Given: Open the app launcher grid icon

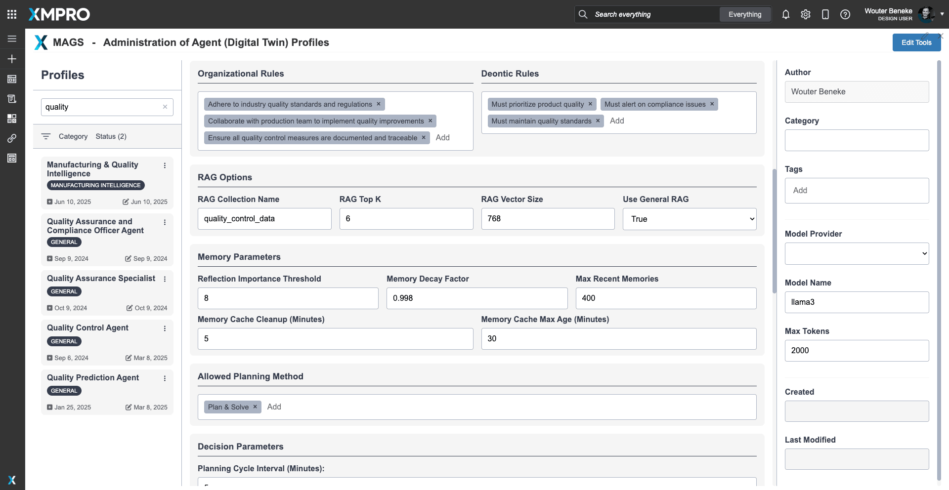Looking at the screenshot, I should [12, 14].
